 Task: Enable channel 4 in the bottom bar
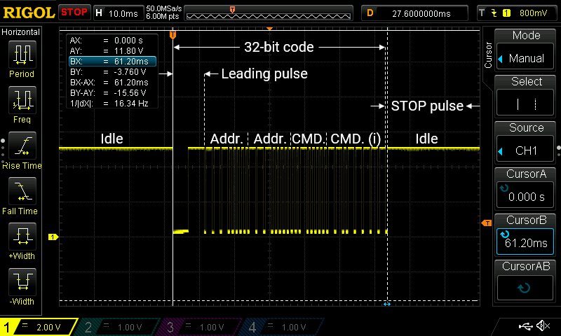[x=280, y=327]
